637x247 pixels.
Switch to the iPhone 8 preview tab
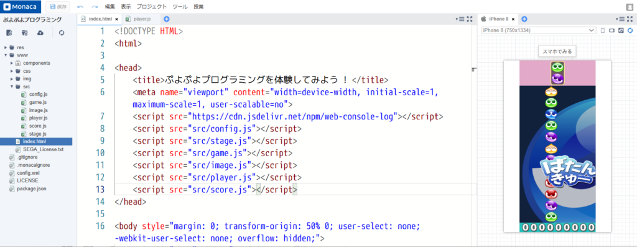pos(498,19)
